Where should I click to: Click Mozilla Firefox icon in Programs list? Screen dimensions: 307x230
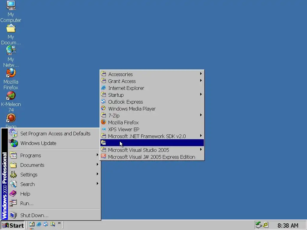point(103,122)
